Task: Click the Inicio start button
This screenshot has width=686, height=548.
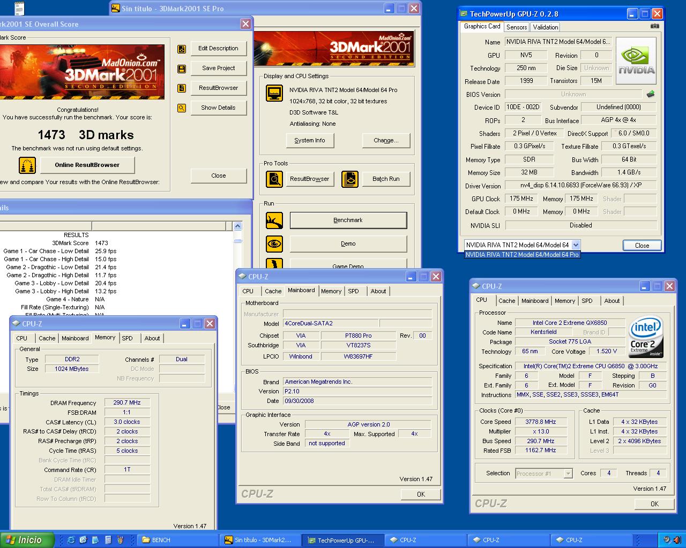Action: [x=27, y=540]
